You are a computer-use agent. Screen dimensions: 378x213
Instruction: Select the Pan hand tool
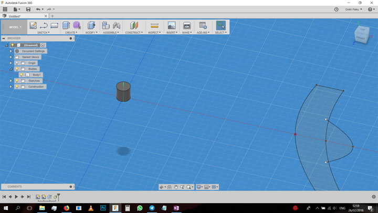[176, 187]
